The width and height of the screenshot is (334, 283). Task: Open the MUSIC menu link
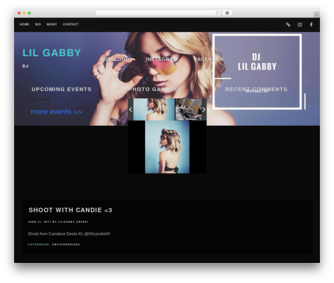[51, 24]
